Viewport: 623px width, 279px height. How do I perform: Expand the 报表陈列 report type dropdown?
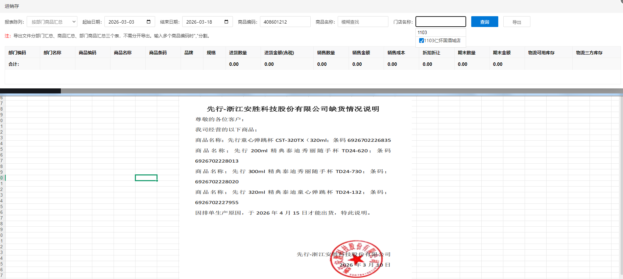coord(52,22)
